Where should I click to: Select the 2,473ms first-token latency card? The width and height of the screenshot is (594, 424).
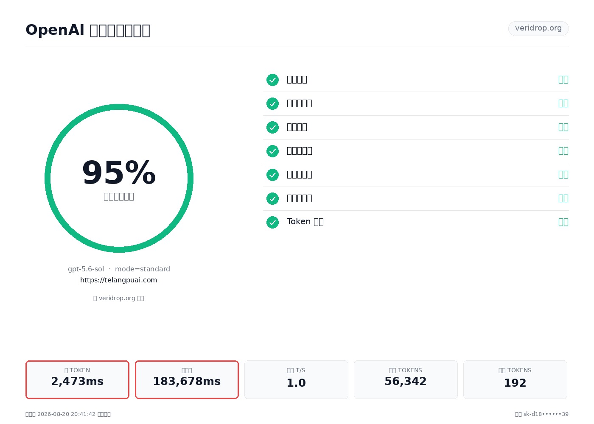[x=77, y=379]
